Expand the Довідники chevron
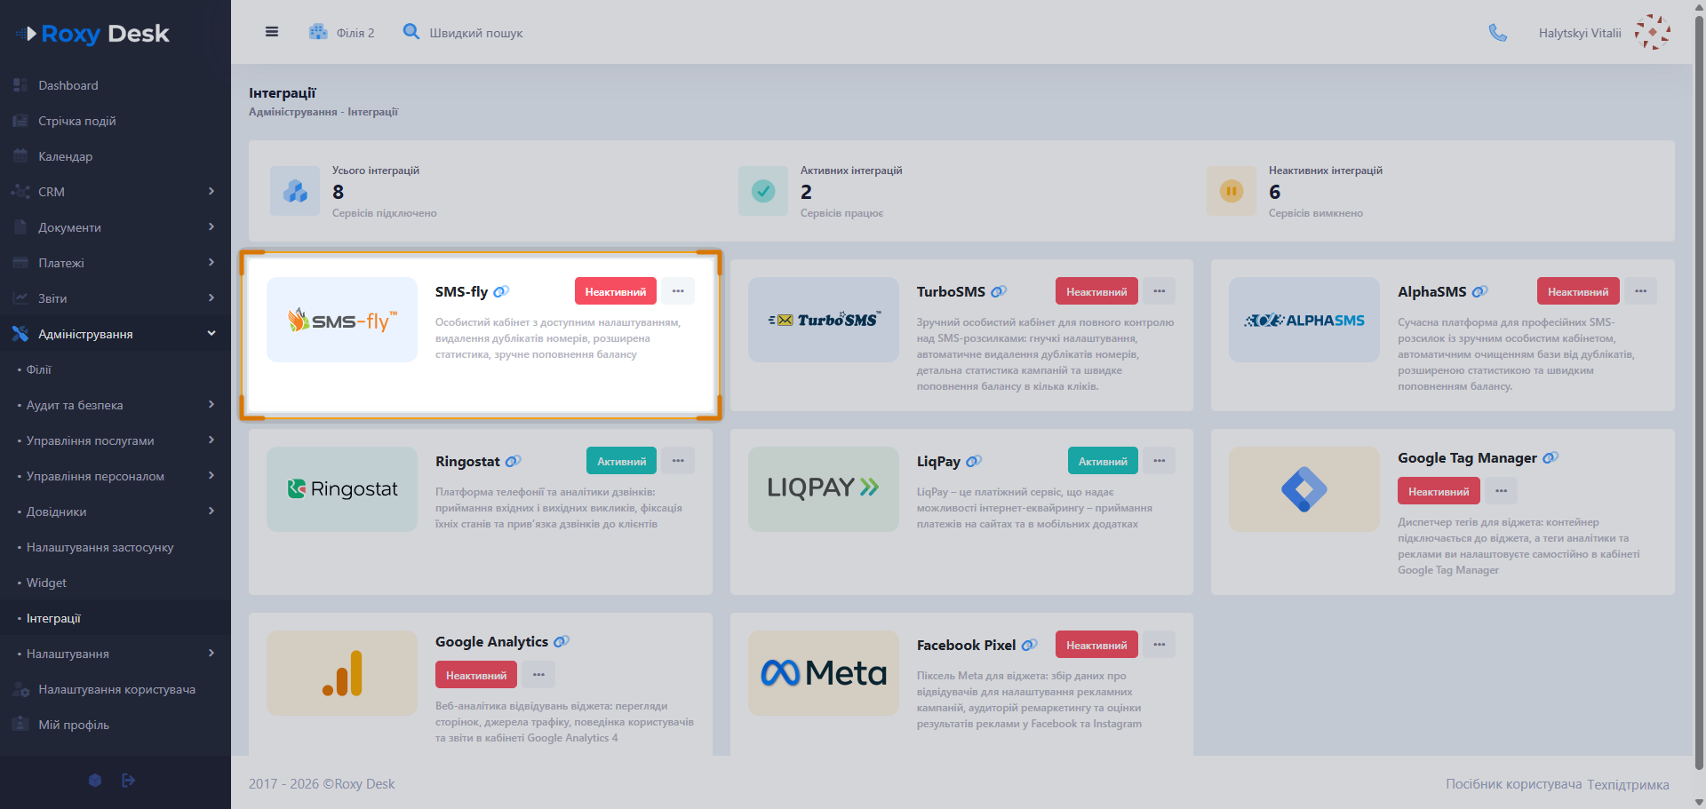Viewport: 1706px width, 809px height. 211,511
